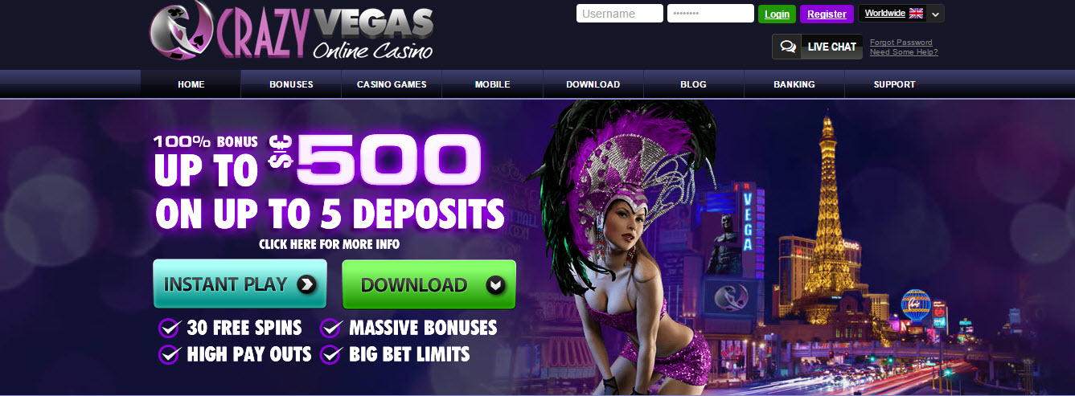This screenshot has height=396, width=1075.
Task: Open the Casino Games menu
Action: coord(392,84)
